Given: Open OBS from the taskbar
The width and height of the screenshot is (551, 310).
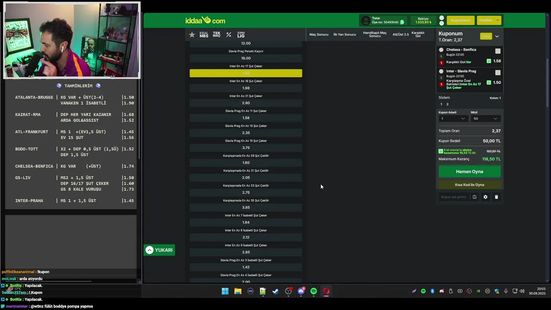Looking at the screenshot, I should pyautogui.click(x=288, y=291).
